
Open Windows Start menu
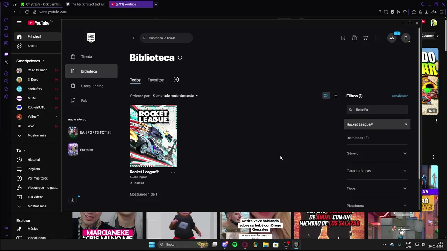[x=152, y=244]
